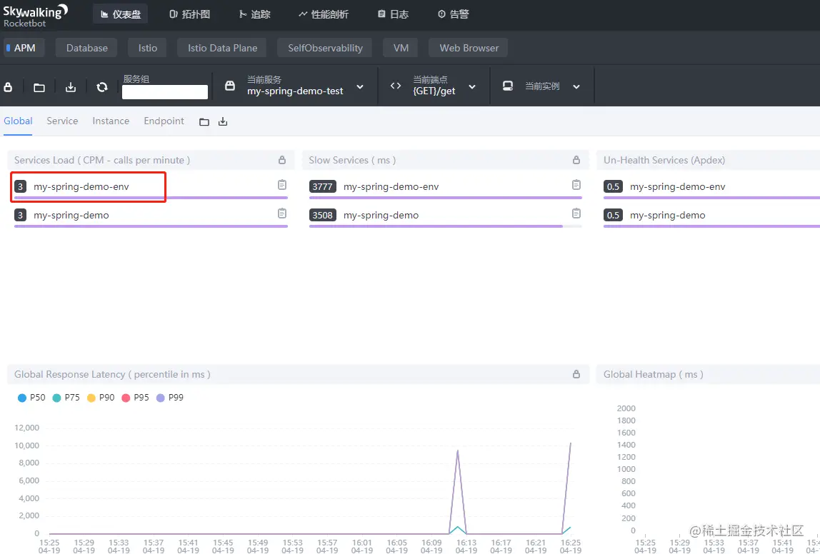Open the 拓扑图 topology page
The image size is (820, 554).
(x=190, y=14)
